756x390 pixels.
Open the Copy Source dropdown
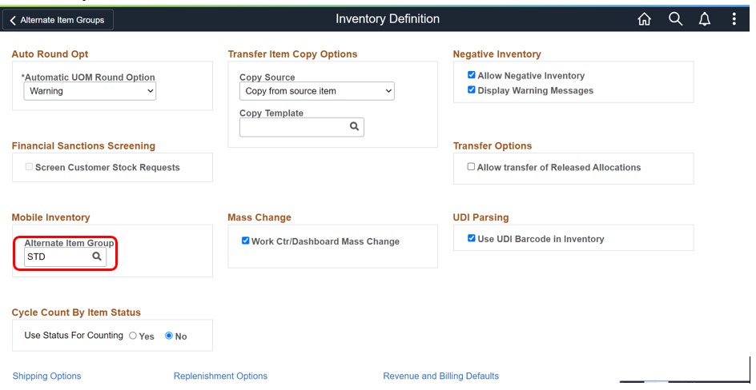point(316,91)
